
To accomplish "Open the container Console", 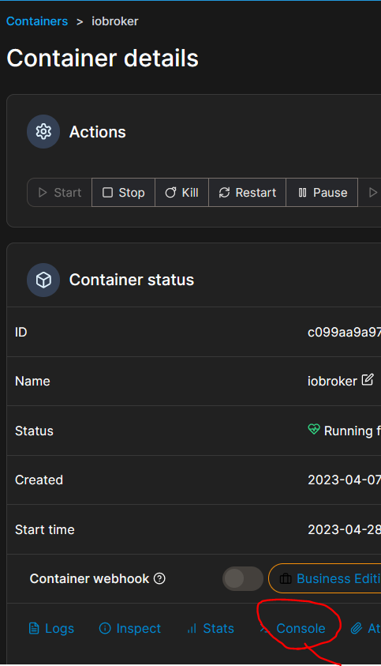I will coord(293,628).
